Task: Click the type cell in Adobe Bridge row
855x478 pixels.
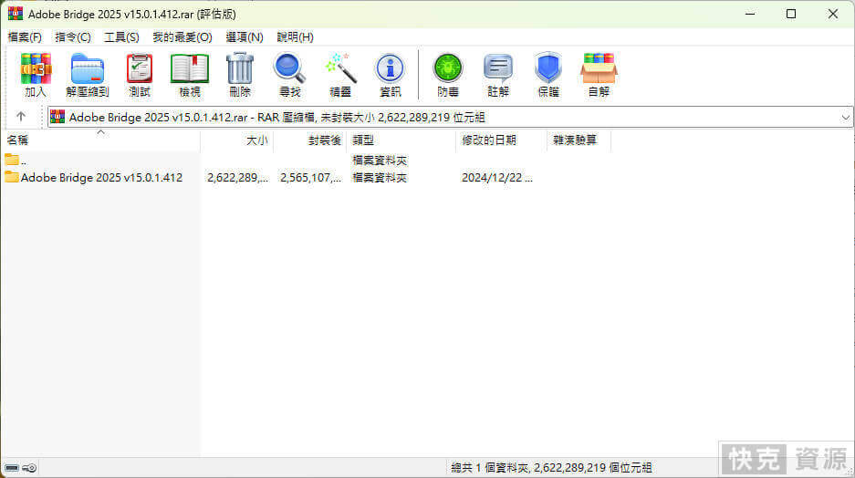Action: pos(380,178)
